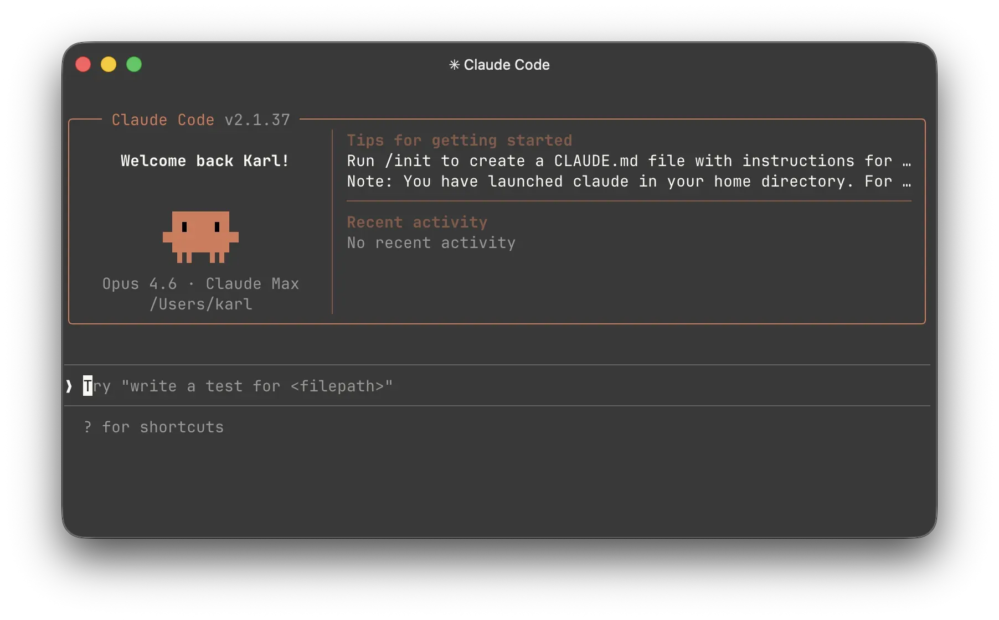Click the pixel-art Claude mascot
This screenshot has width=999, height=620.
coord(200,236)
